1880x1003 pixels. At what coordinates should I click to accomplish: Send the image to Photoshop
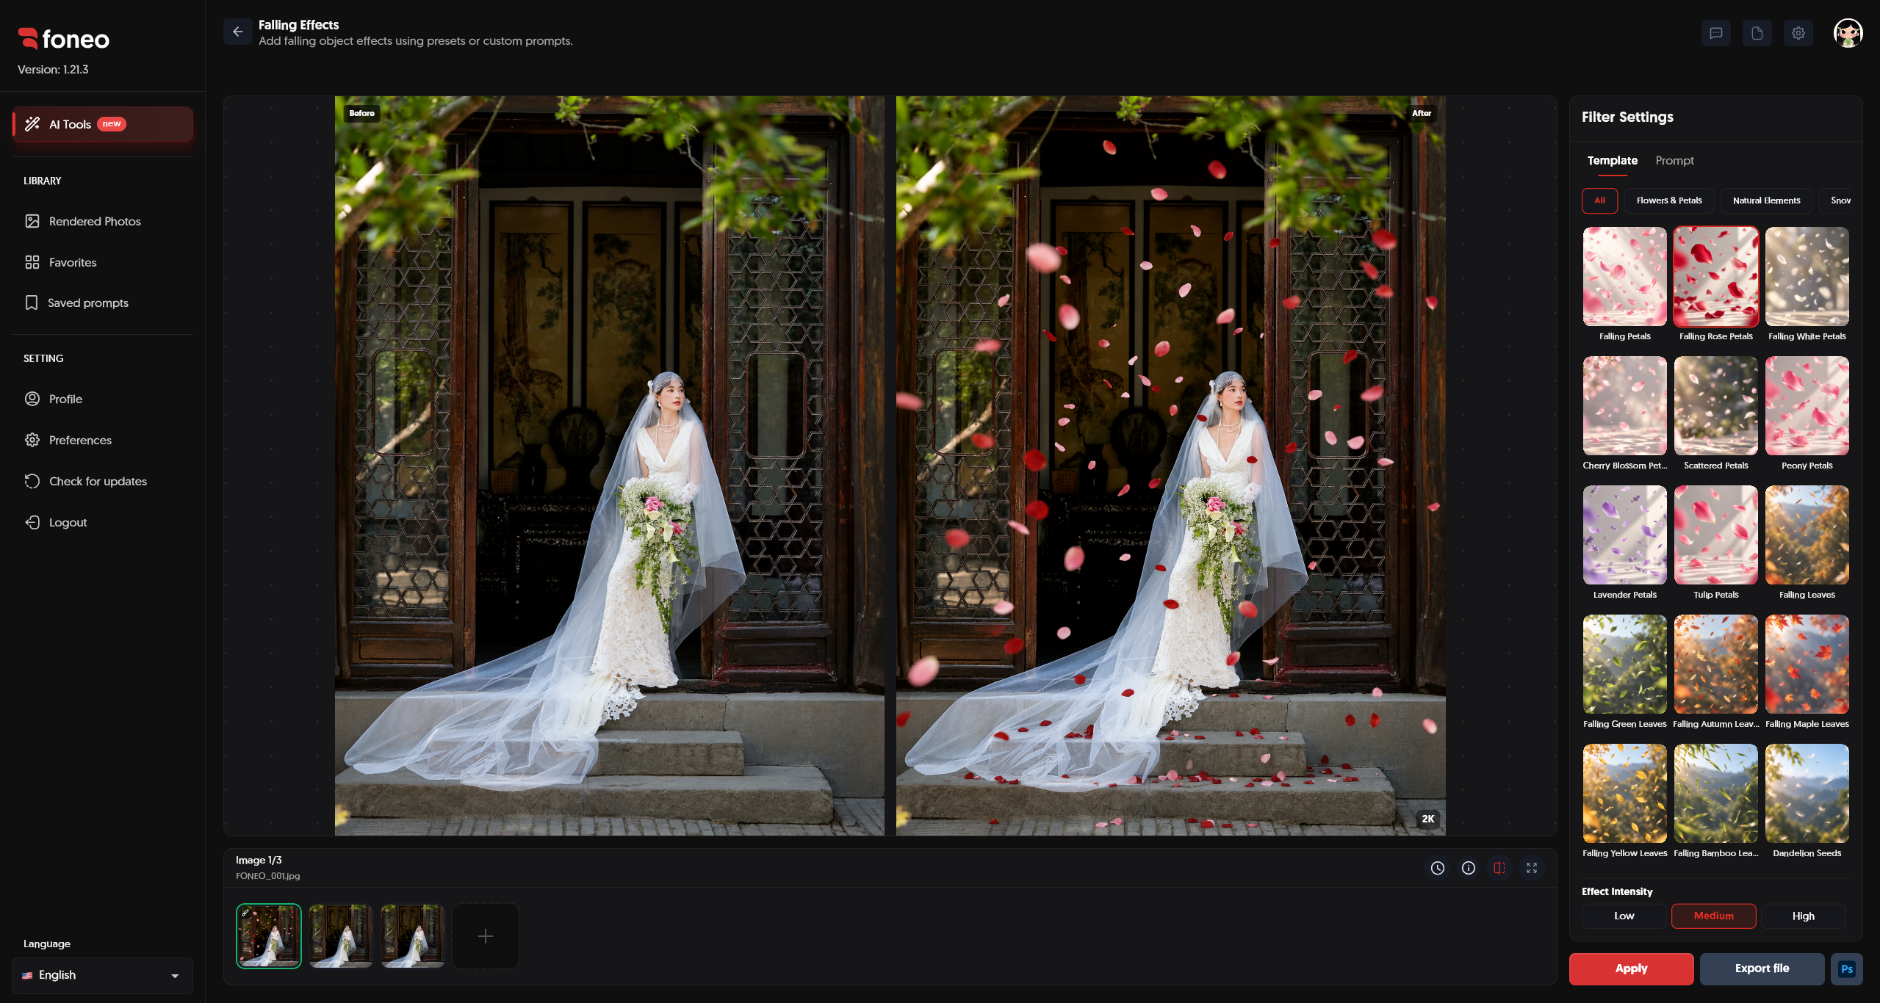(1846, 969)
